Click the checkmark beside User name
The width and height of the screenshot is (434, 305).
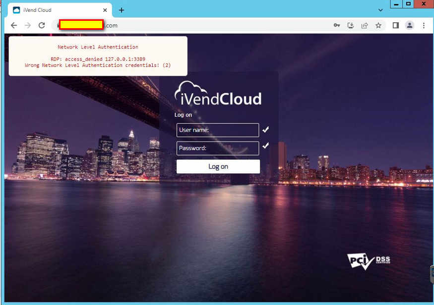point(266,130)
